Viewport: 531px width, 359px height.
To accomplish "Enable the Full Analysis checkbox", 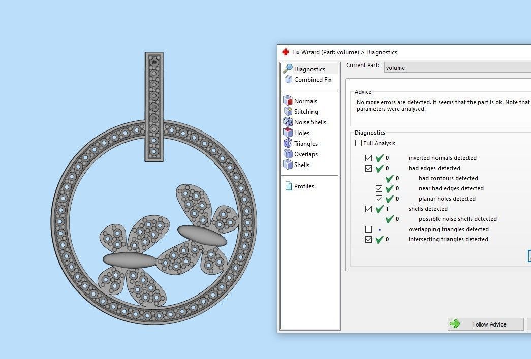I will 358,143.
